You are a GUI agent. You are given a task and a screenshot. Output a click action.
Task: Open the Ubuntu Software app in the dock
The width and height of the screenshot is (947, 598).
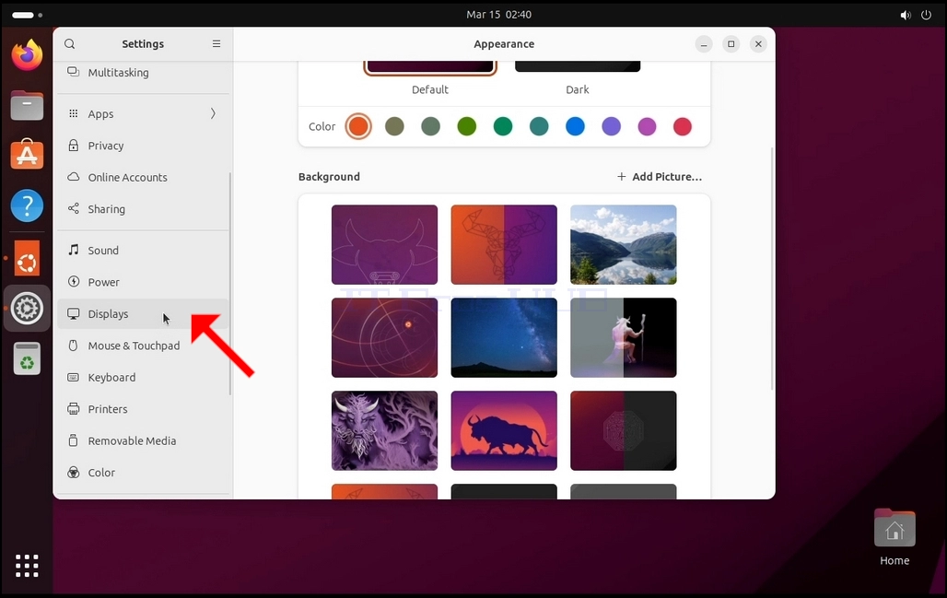click(28, 155)
